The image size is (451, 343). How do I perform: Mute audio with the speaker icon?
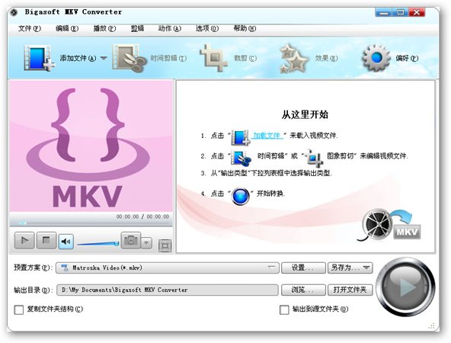(66, 242)
